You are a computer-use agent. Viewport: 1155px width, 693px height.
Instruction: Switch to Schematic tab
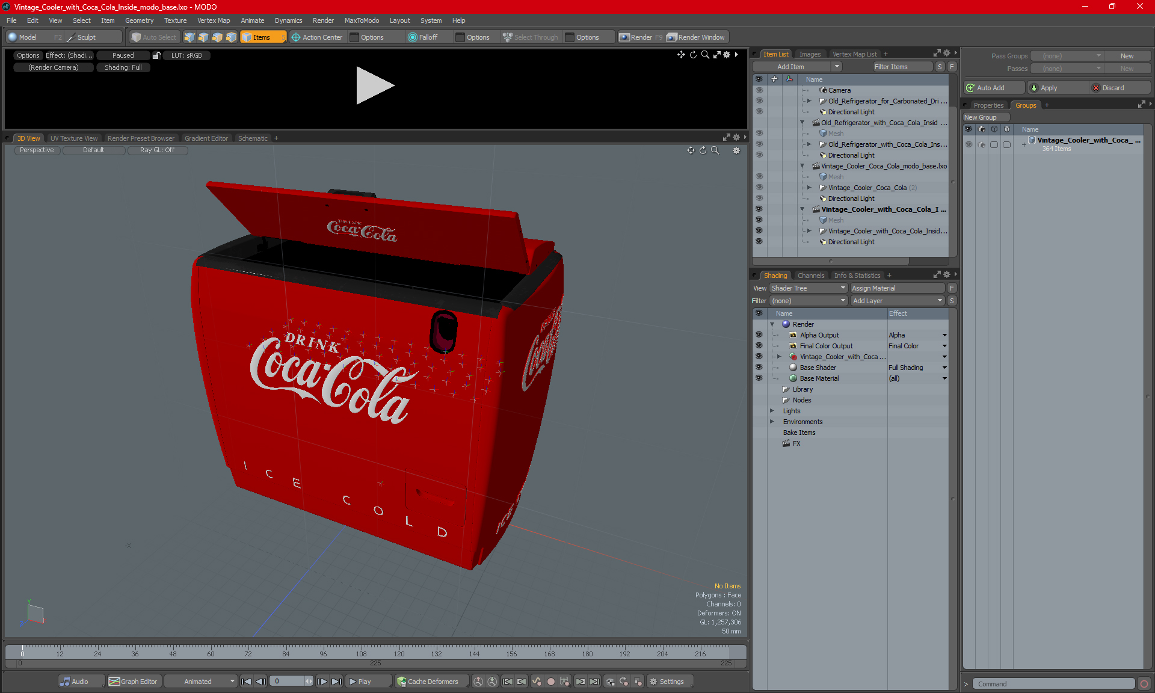coord(253,138)
